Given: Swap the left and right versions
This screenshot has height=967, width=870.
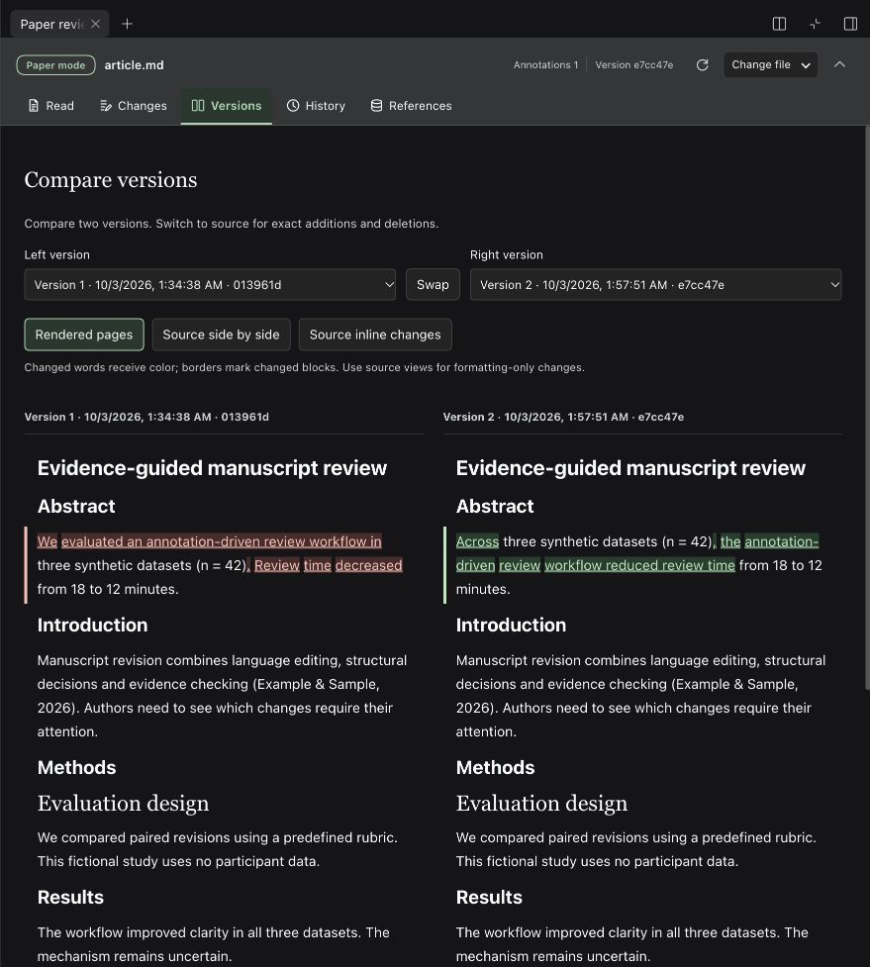Looking at the screenshot, I should 433,284.
